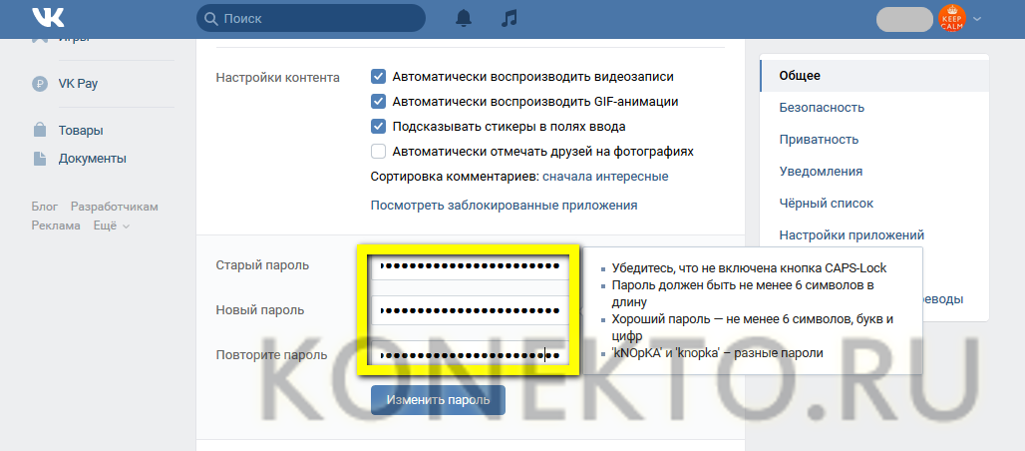Image resolution: width=1025 pixels, height=451 pixels.
Task: Click the VK logo icon
Action: pyautogui.click(x=47, y=18)
